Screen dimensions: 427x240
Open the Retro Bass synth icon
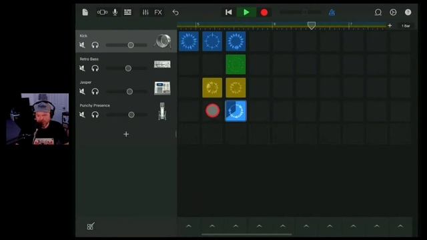point(162,65)
